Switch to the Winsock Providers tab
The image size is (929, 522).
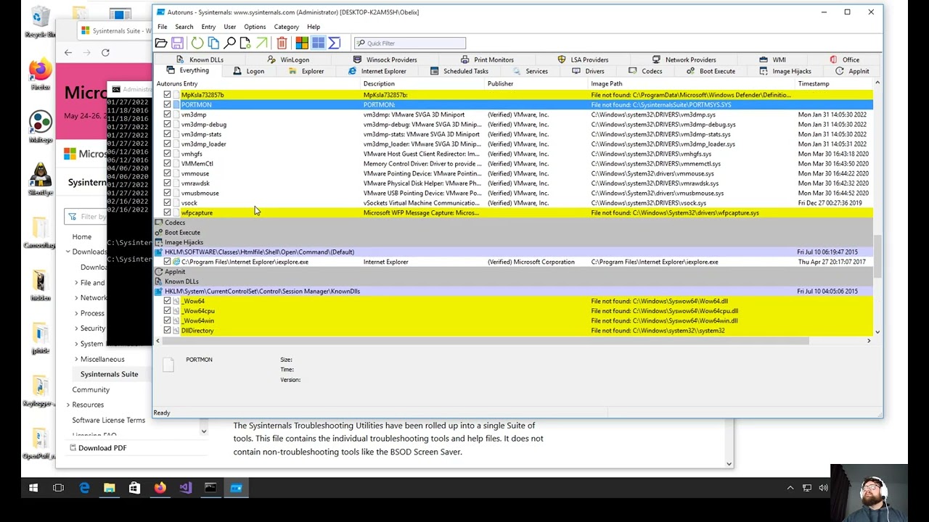(x=385, y=59)
